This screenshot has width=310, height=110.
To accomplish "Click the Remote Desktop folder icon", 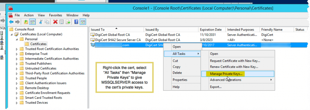I will 21,88.
